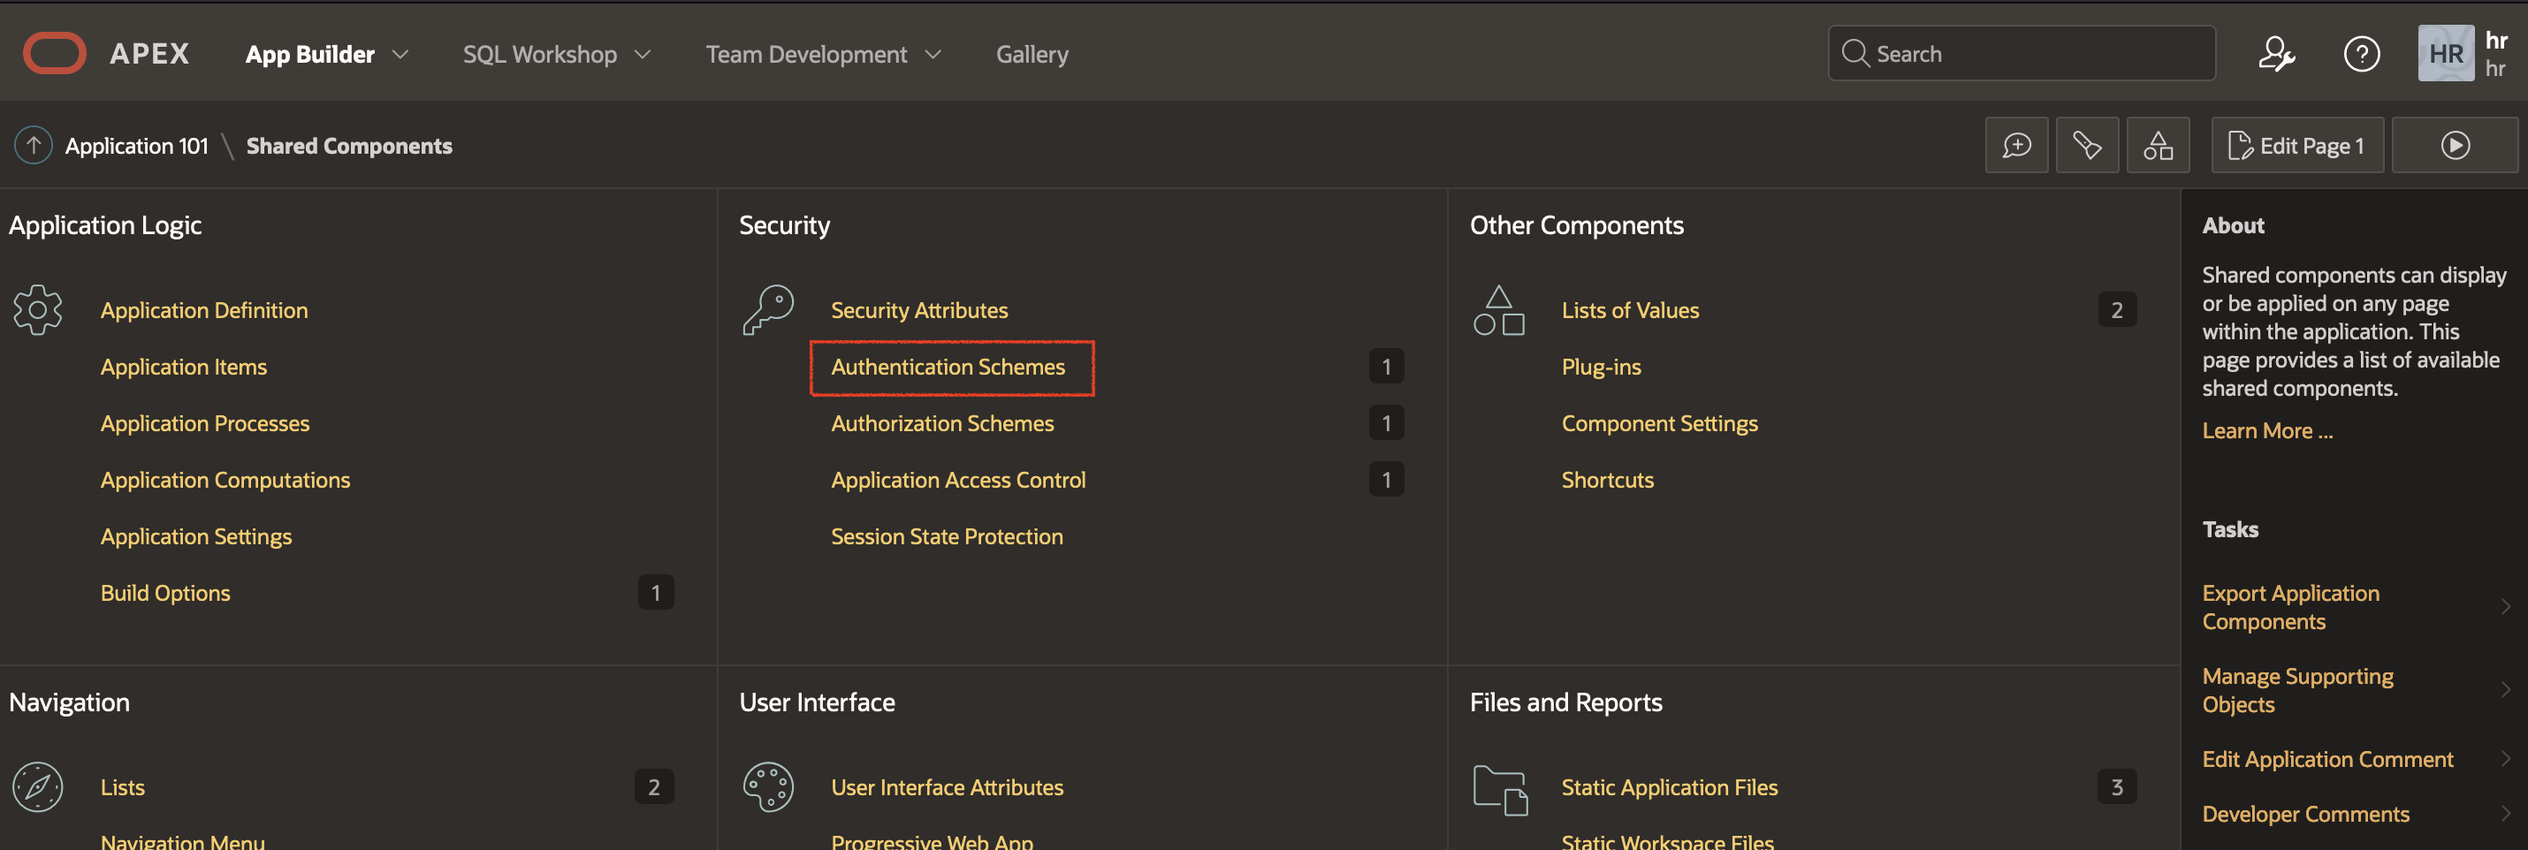Open the Application Logic settings gear icon

coord(37,309)
